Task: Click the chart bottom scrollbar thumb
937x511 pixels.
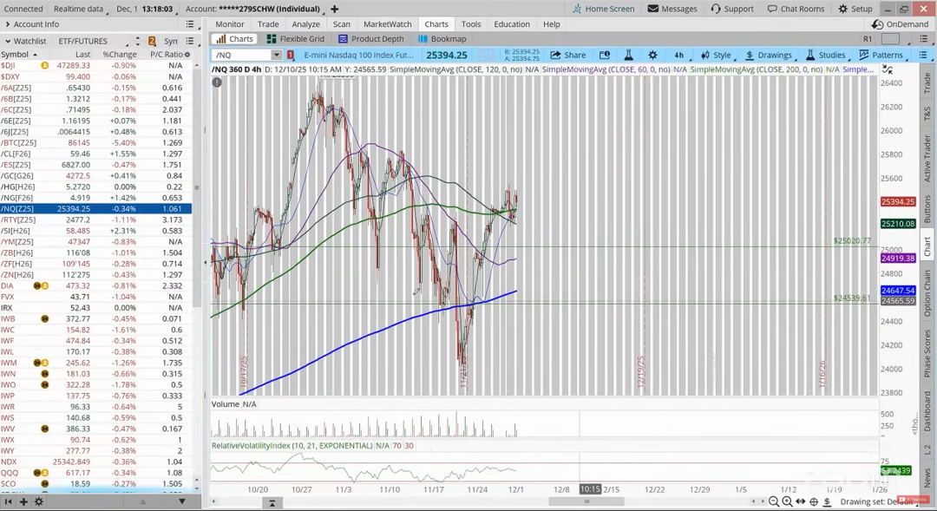Action: click(586, 501)
